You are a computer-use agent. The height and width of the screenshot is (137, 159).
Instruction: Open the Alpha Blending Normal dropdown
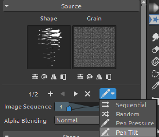77,120
